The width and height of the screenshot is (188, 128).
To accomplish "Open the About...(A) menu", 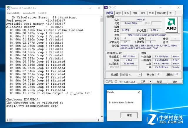I will [29, 13].
